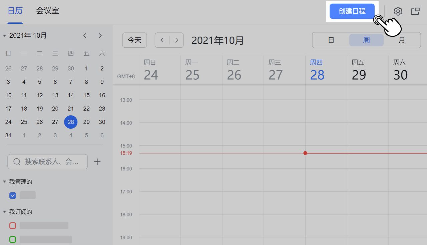Click the 创建日程 button
Image resolution: width=427 pixels, height=245 pixels.
[352, 11]
